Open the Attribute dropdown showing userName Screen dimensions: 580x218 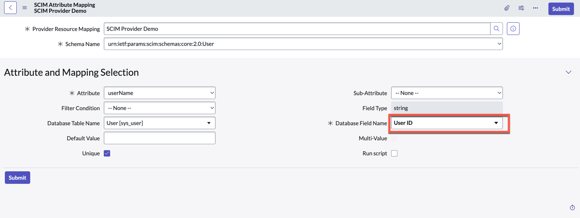click(160, 93)
